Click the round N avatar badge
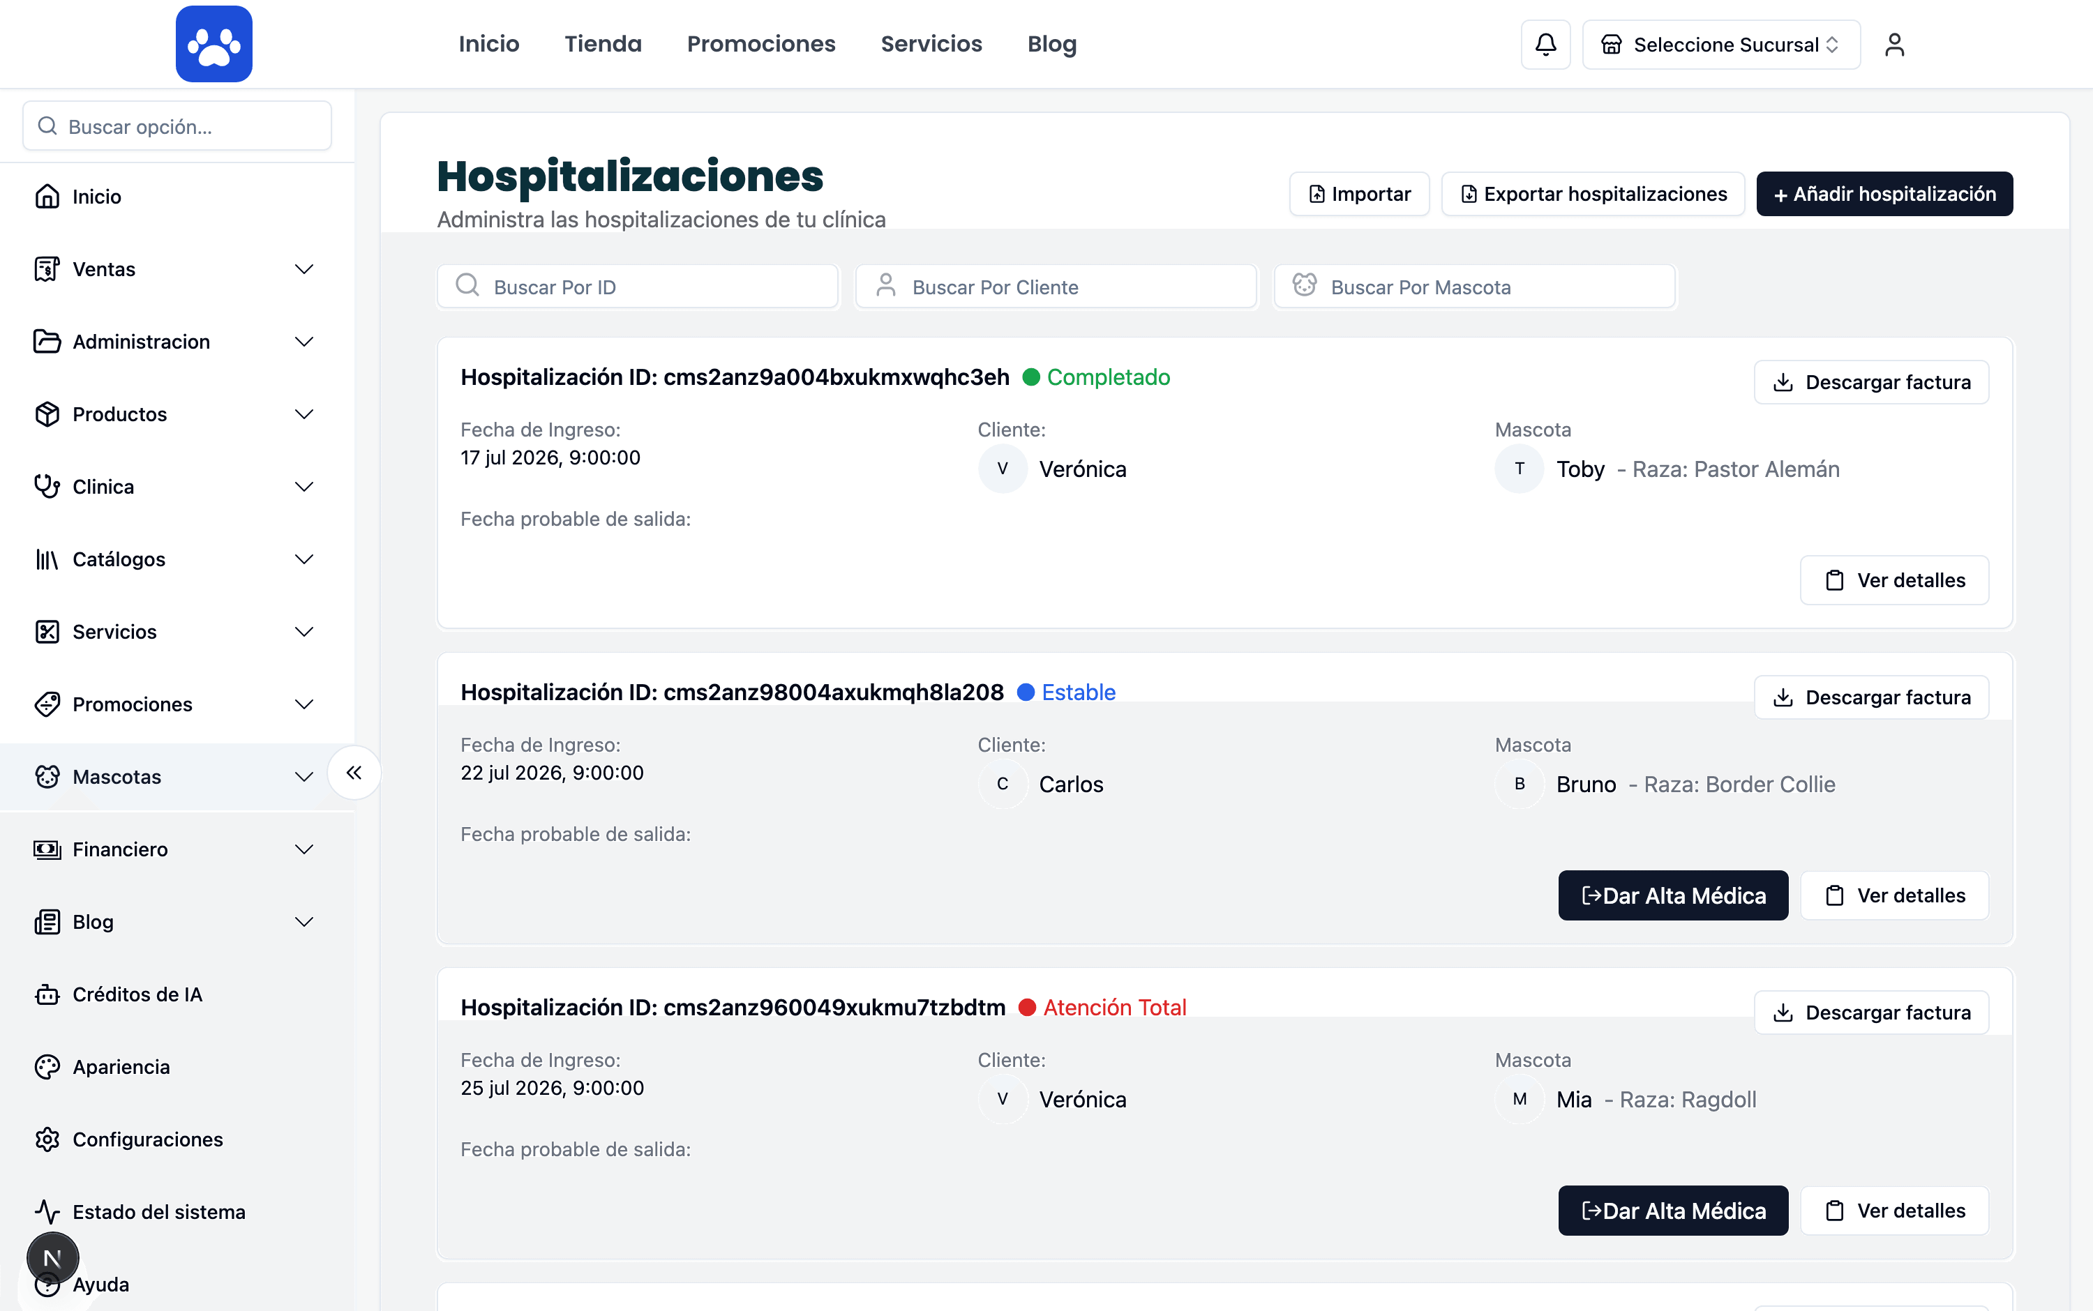2093x1311 pixels. tap(53, 1258)
